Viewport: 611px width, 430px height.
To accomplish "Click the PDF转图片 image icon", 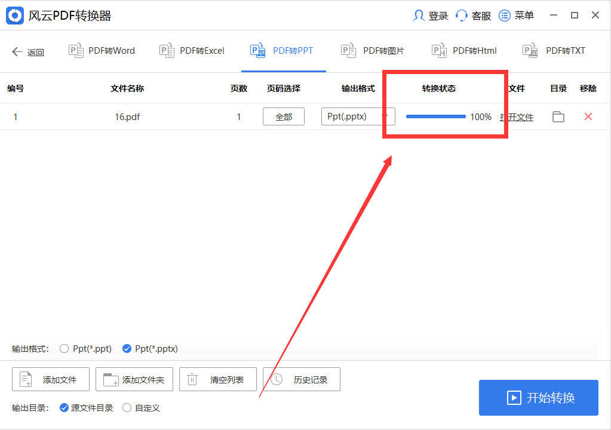I will pos(348,50).
